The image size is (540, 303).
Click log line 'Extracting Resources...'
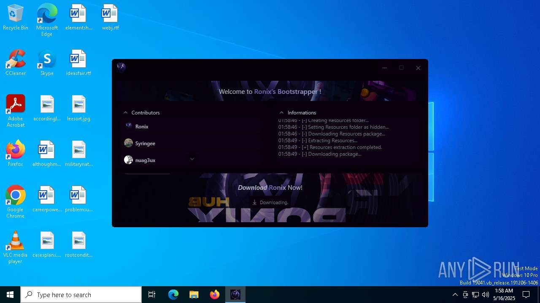[x=318, y=141]
